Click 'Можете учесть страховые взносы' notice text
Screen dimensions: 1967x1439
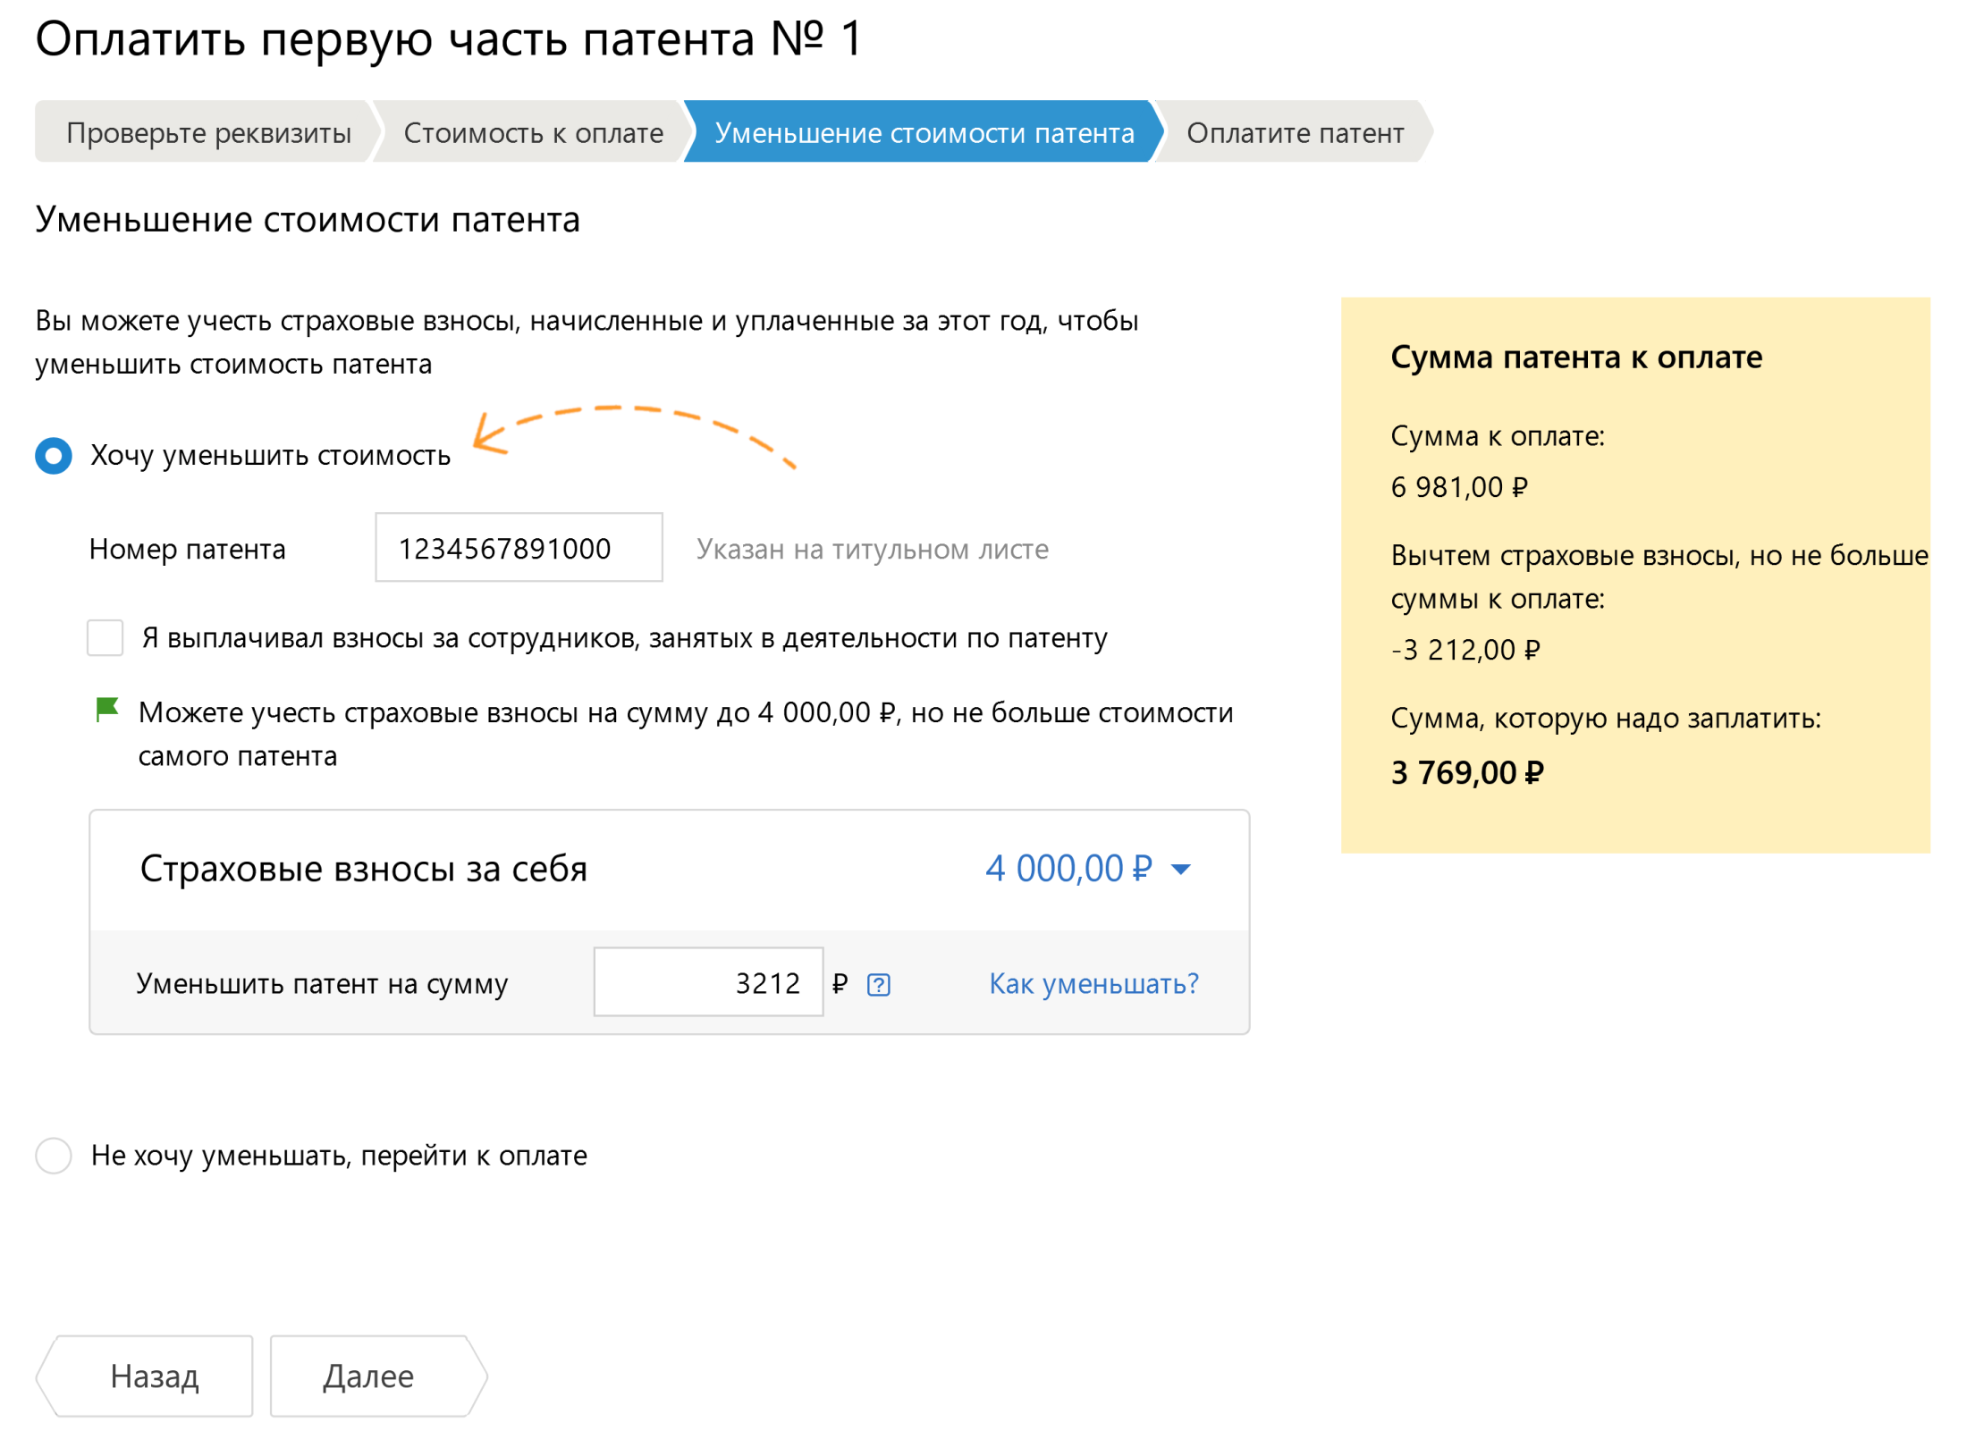pos(686,733)
